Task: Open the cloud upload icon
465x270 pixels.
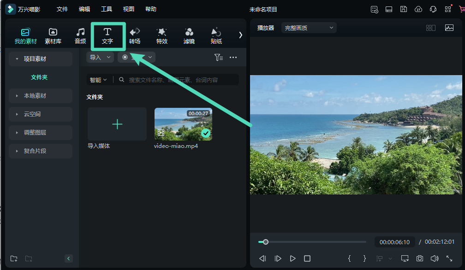Action: coord(418,9)
